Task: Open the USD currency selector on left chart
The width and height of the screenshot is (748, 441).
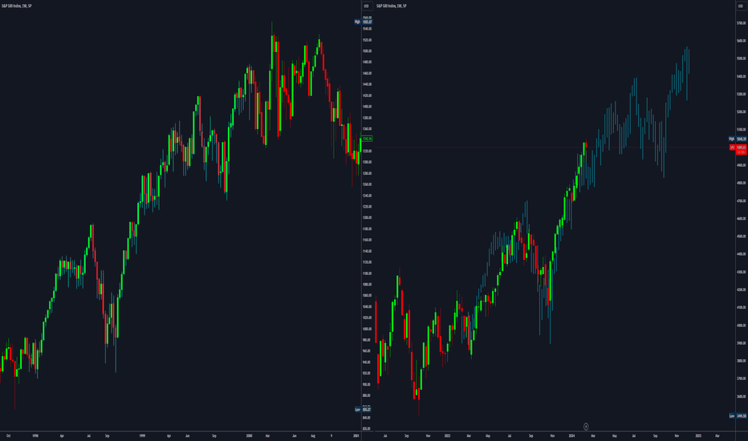Action: [366, 6]
